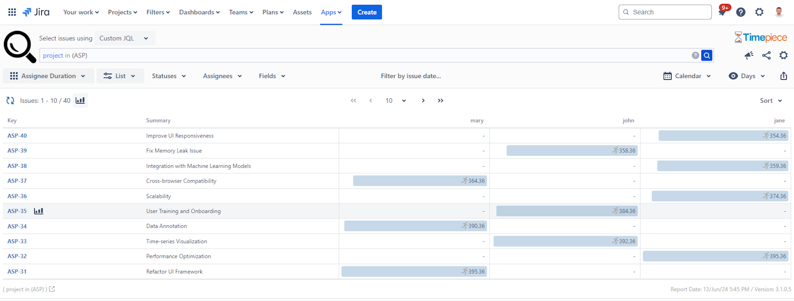Screen dimensions: 794x301
Task: Click jane's 374.36 duration bar for ASP-36
Action: coord(720,196)
